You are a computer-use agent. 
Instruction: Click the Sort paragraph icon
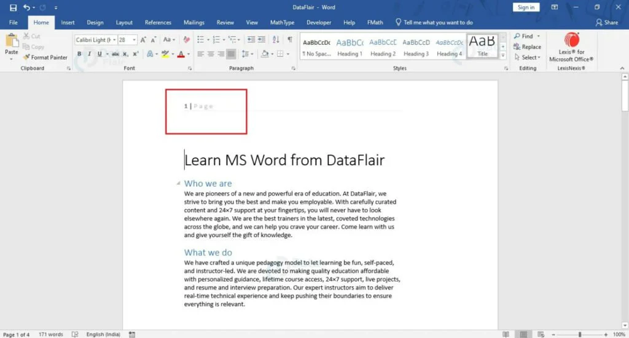point(275,39)
